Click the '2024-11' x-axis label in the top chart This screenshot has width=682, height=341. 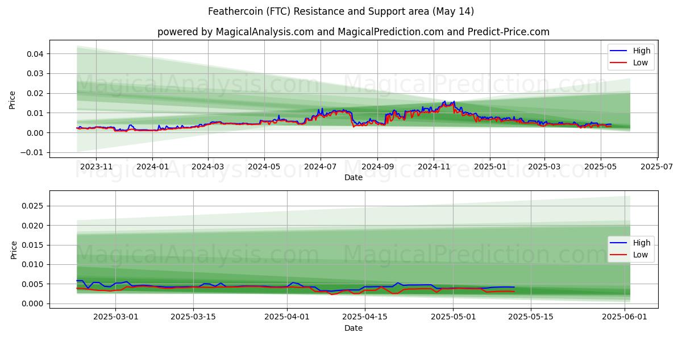pos(434,167)
